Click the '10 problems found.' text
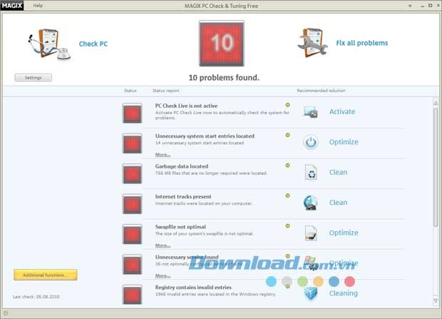 tap(224, 78)
